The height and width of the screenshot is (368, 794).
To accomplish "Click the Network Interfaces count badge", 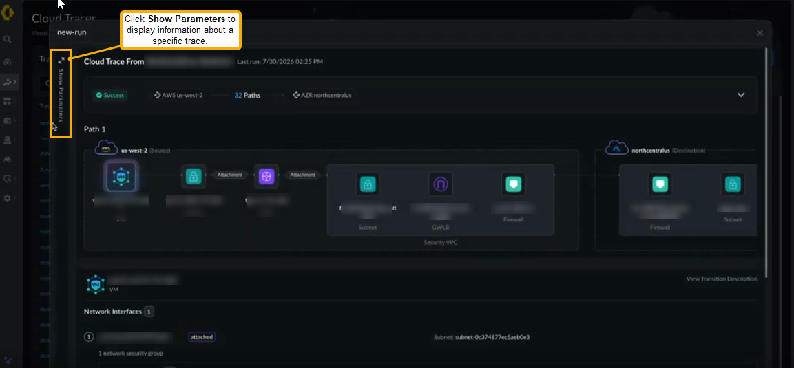I will click(149, 312).
